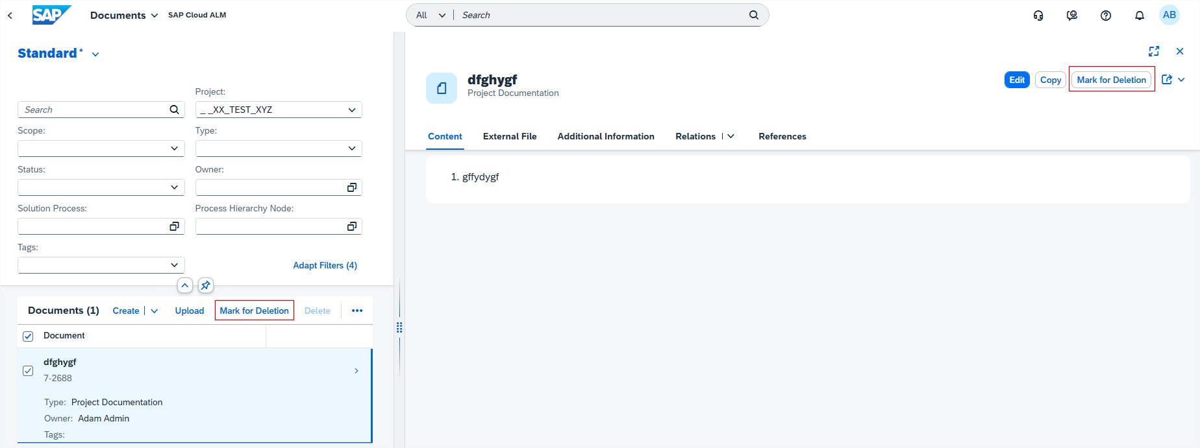Click the SAP logo
1200x448 pixels.
(x=51, y=15)
